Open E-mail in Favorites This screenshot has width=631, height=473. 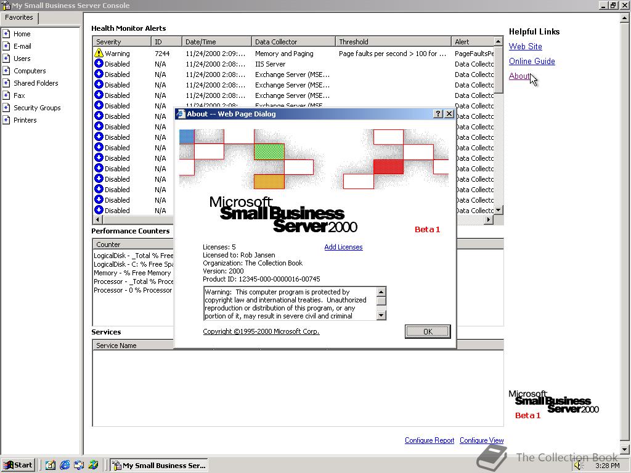[x=22, y=46]
